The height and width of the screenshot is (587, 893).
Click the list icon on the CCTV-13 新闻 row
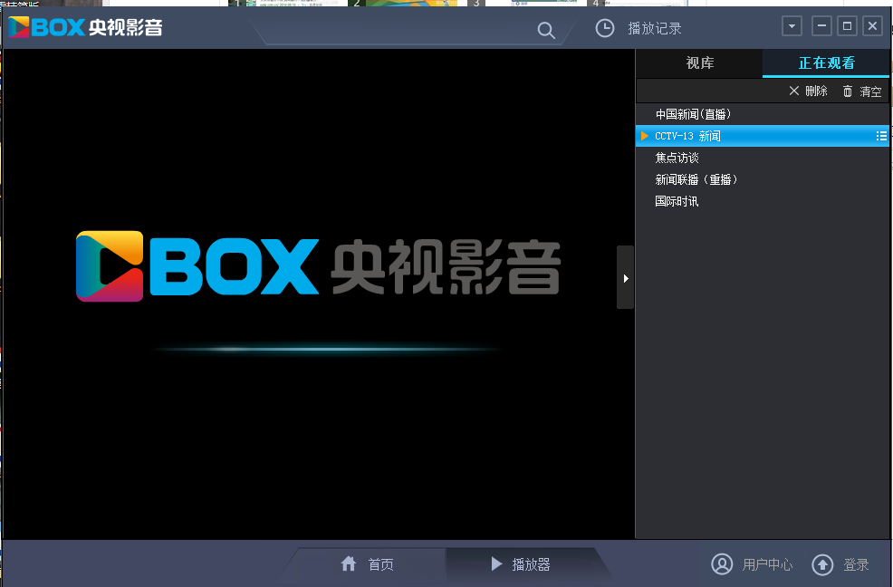[x=881, y=135]
